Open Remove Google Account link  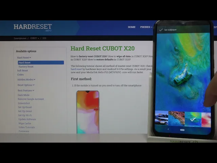31,99
